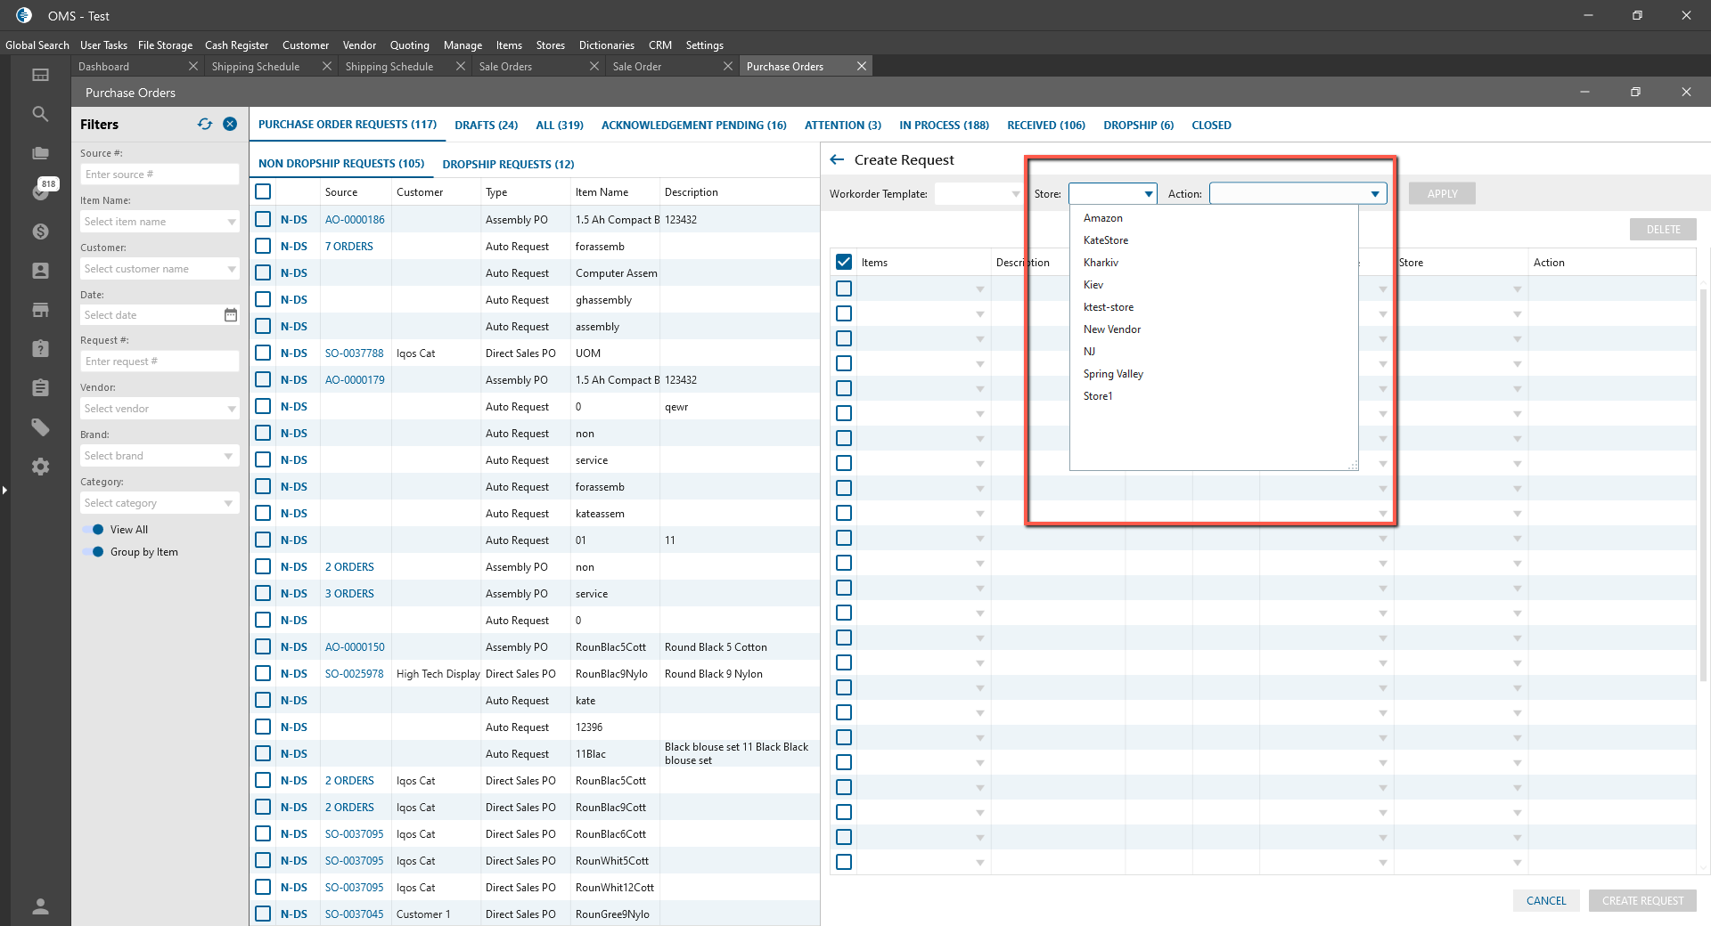The image size is (1711, 926).
Task: Uncheck the Items header checkbox
Action: click(x=844, y=263)
